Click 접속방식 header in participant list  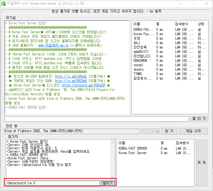[184, 143]
